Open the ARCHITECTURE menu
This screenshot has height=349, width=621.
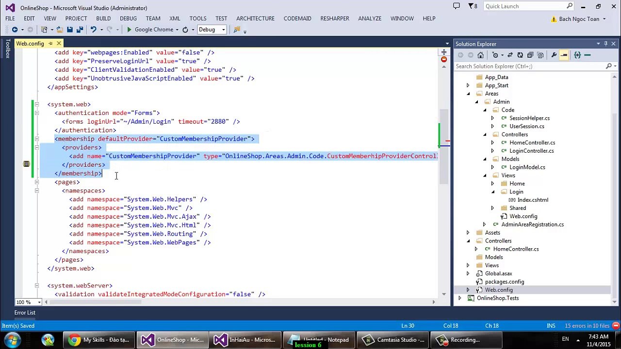255,18
